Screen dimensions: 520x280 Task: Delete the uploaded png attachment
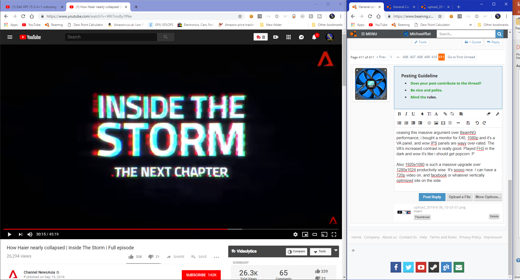point(494,216)
